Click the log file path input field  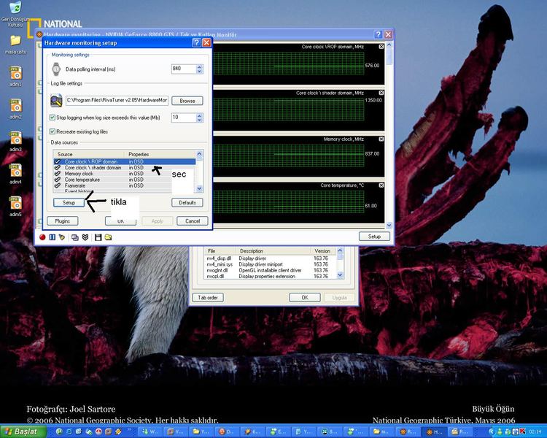(x=117, y=100)
